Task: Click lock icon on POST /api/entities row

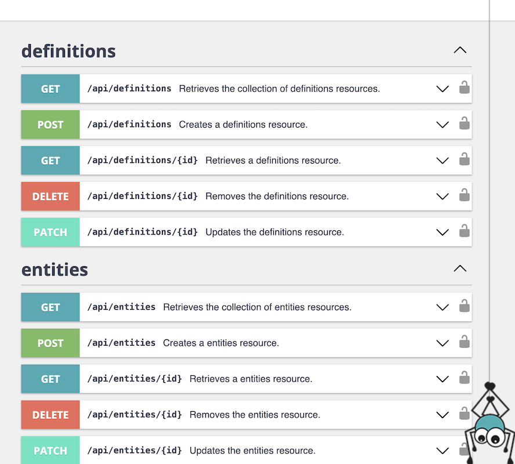Action: click(x=464, y=343)
